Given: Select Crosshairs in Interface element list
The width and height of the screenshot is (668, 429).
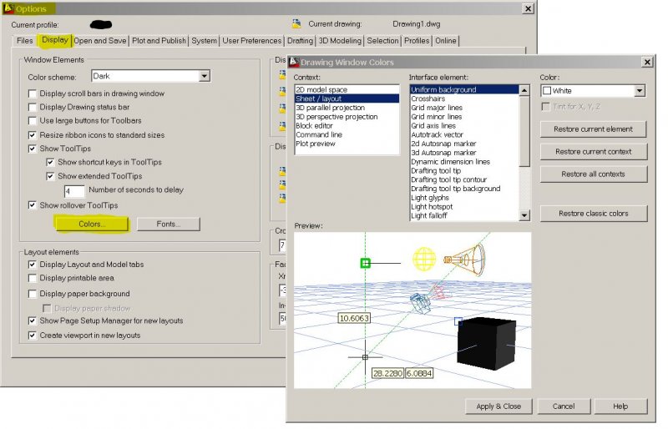Looking at the screenshot, I should pyautogui.click(x=428, y=98).
